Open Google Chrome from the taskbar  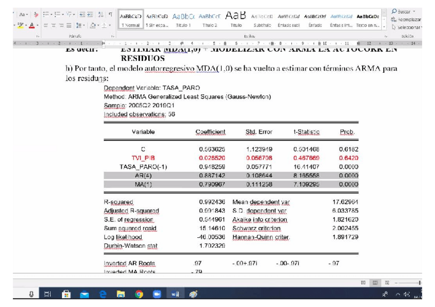click(139, 294)
